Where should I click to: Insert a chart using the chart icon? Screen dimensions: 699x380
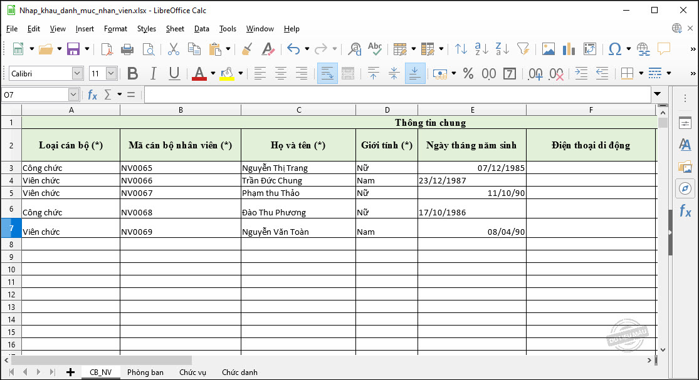tap(569, 49)
